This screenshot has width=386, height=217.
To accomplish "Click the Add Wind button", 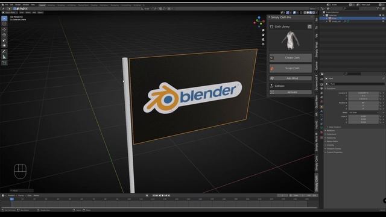I will [291, 78].
